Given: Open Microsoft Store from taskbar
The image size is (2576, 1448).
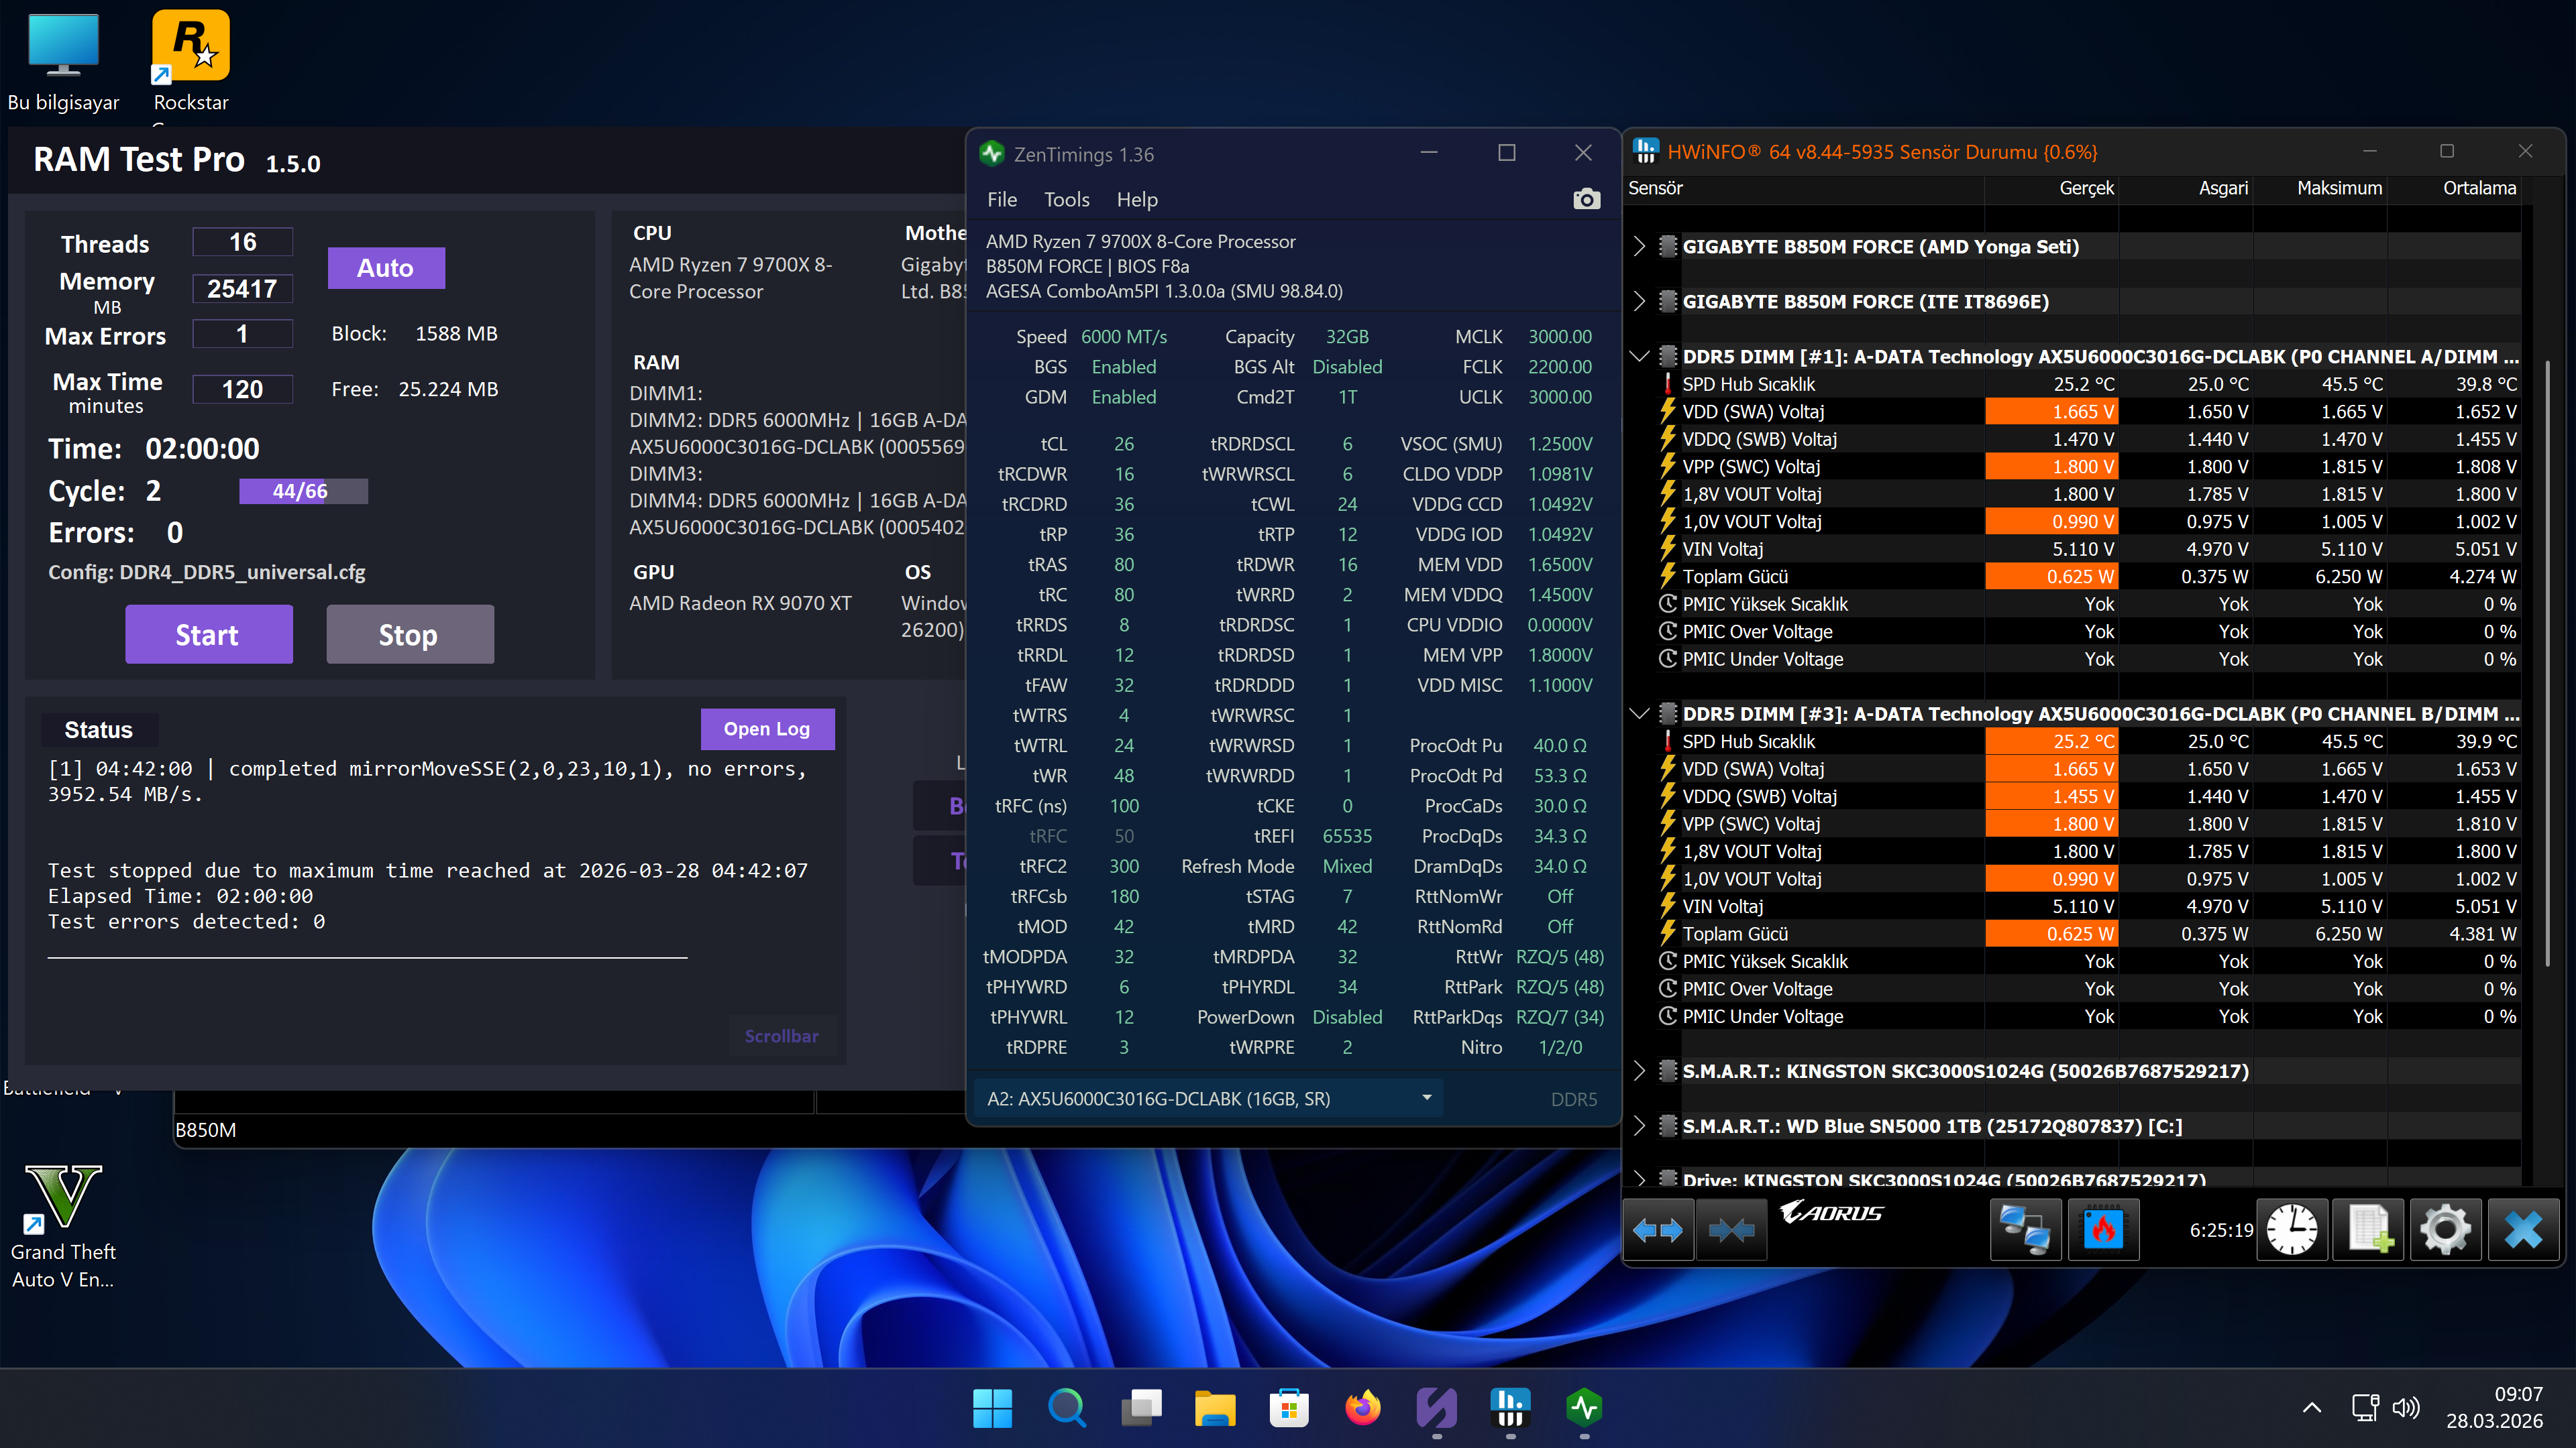Looking at the screenshot, I should tap(1289, 1409).
